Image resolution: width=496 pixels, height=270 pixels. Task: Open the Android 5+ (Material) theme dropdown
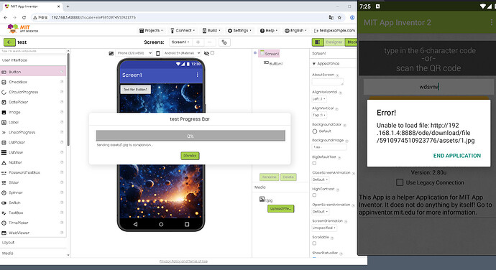pyautogui.click(x=181, y=53)
